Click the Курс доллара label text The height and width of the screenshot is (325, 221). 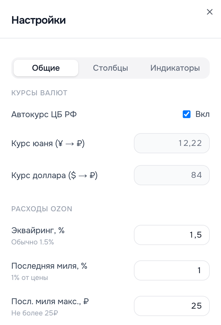54,175
